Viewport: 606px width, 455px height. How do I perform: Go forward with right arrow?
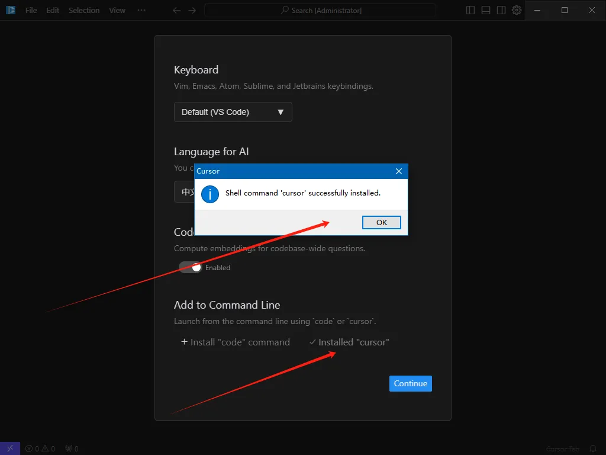click(x=192, y=11)
